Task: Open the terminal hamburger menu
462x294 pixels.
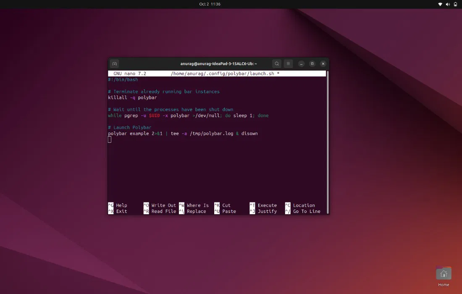Action: click(x=288, y=64)
